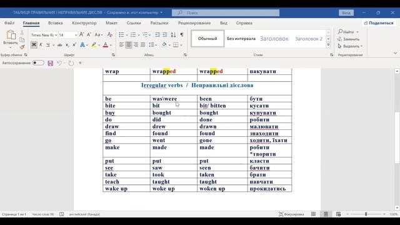Open the Фокусировка focus mode
This screenshot has width=400, height=225.
[x=291, y=214]
